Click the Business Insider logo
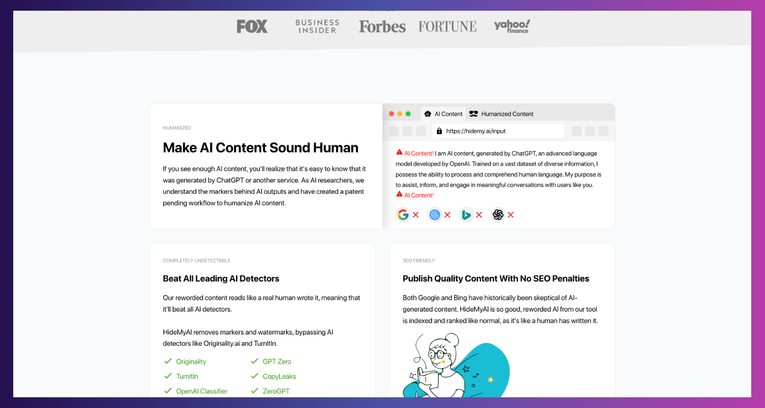 click(317, 27)
